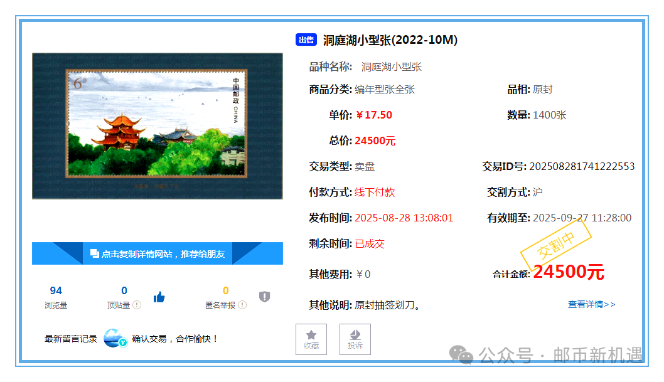Click 顶贴量 count 0
The image size is (664, 382).
point(124,290)
